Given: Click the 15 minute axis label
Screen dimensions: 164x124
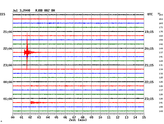Looking at the screenshot, I should [144, 117].
